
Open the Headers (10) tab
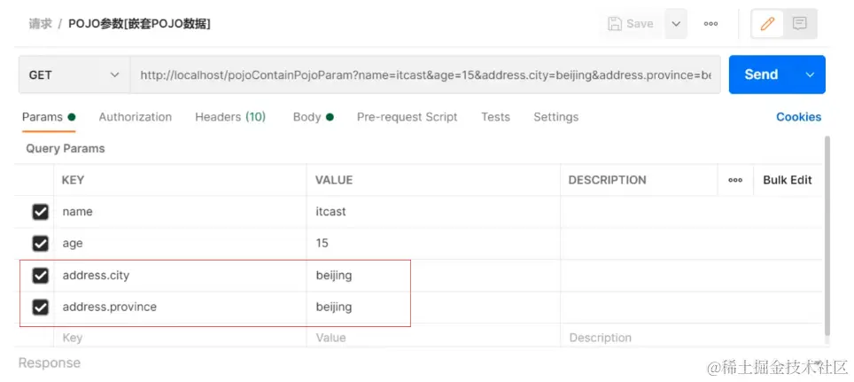point(230,117)
